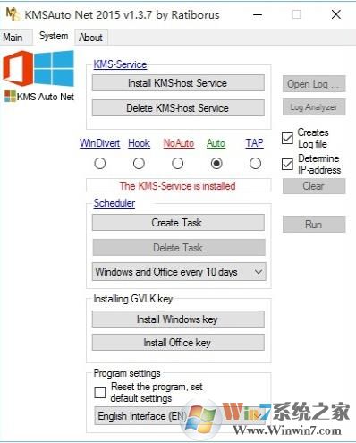Image resolution: width=356 pixels, height=443 pixels.
Task: Uncheck the Creates Log file checkbox
Action: click(x=287, y=138)
